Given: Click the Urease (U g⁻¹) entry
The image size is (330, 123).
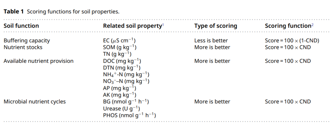Looking at the screenshot, I should [121, 108].
